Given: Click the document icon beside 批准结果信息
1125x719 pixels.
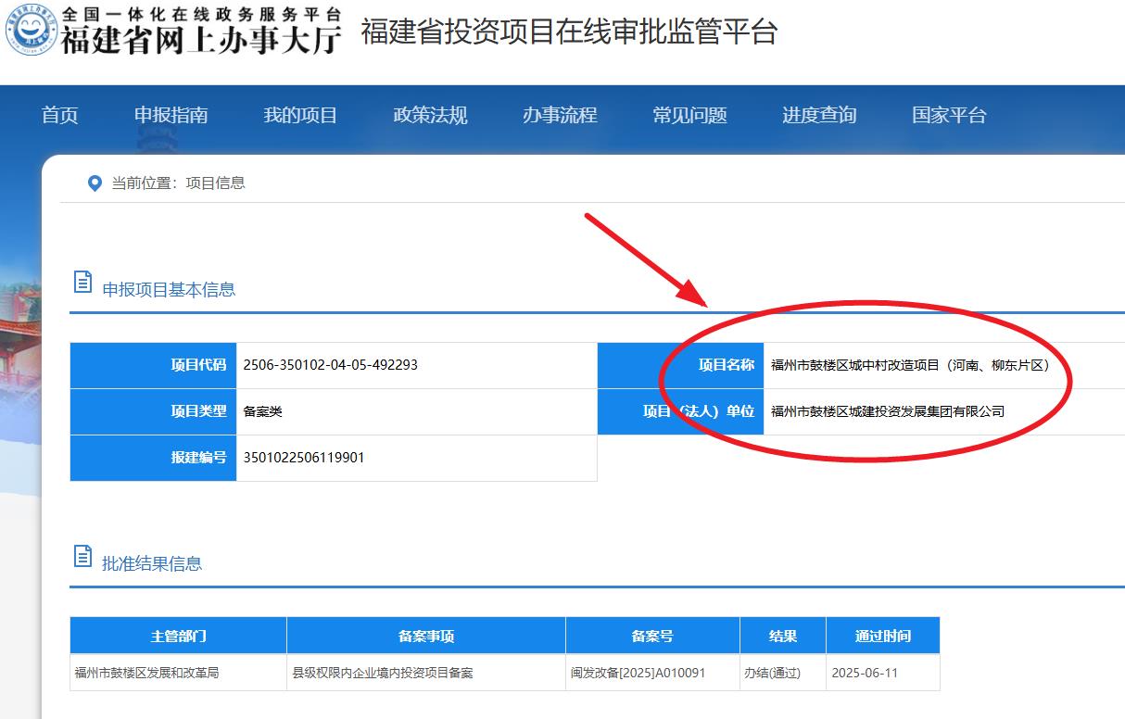Looking at the screenshot, I should click(82, 556).
